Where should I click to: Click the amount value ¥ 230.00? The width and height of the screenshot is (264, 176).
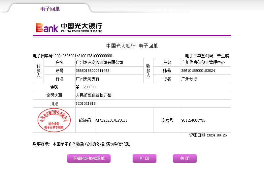coord(86,87)
